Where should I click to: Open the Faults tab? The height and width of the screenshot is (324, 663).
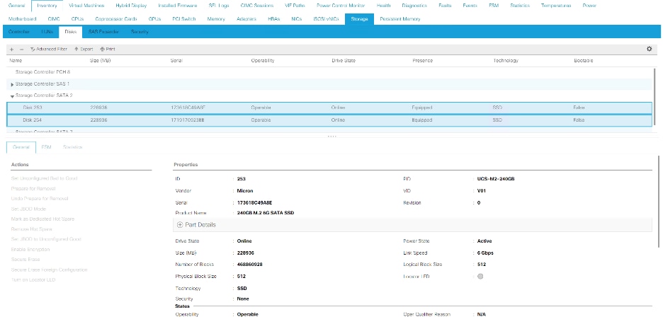click(446, 6)
